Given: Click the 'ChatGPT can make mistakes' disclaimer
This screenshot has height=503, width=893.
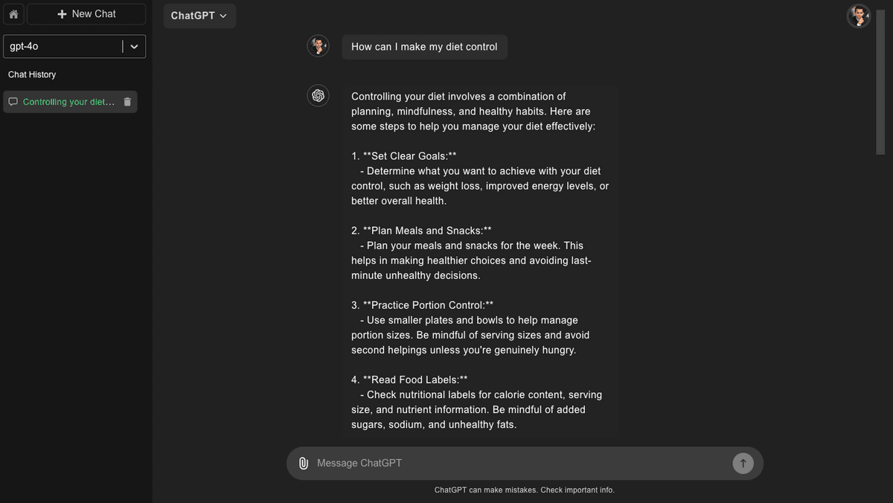Looking at the screenshot, I should (525, 490).
